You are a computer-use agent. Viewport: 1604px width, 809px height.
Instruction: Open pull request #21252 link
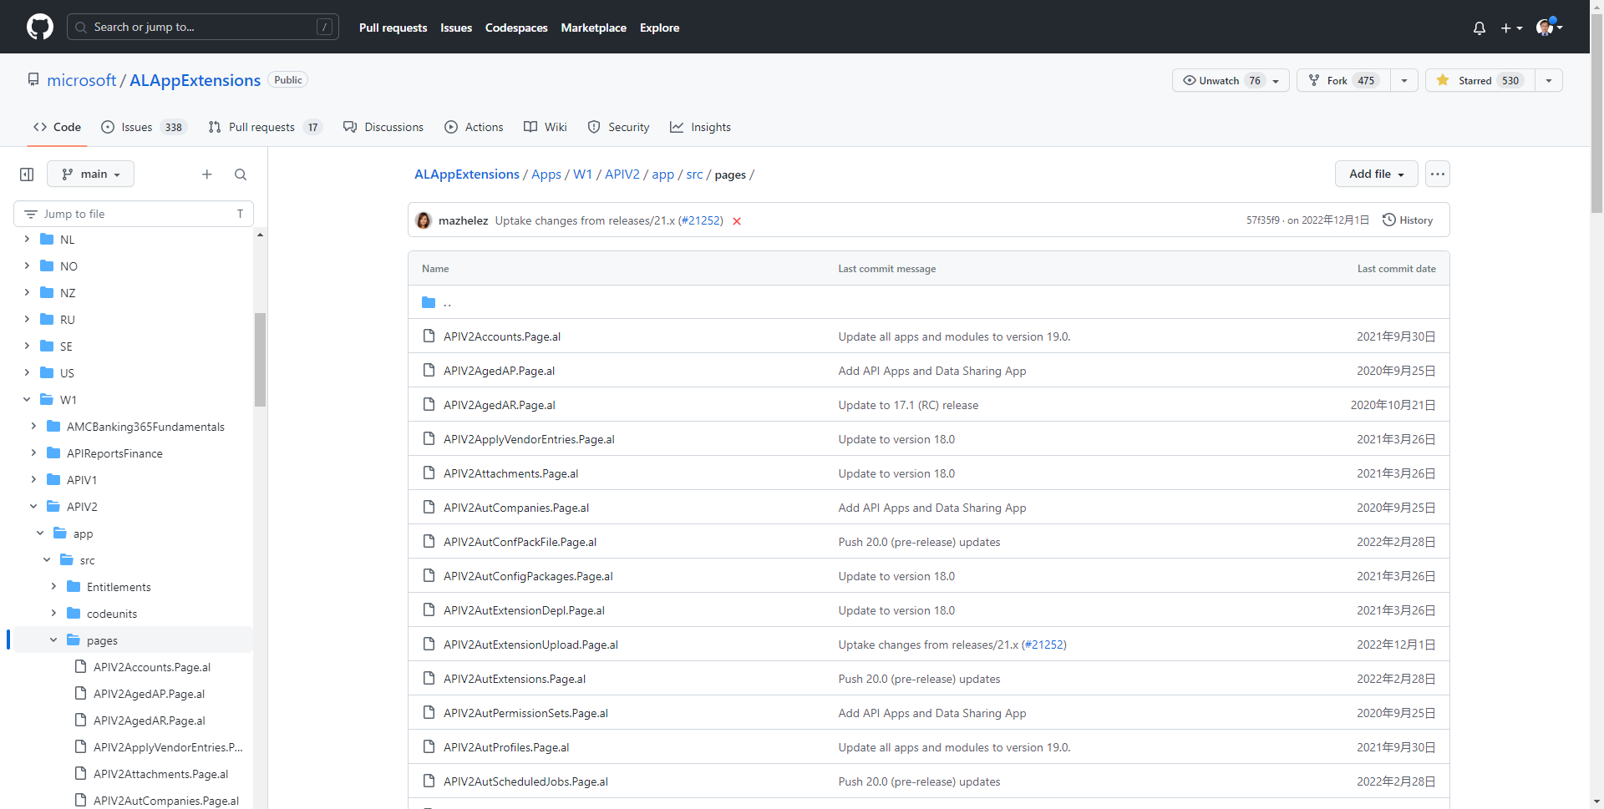pyautogui.click(x=700, y=220)
